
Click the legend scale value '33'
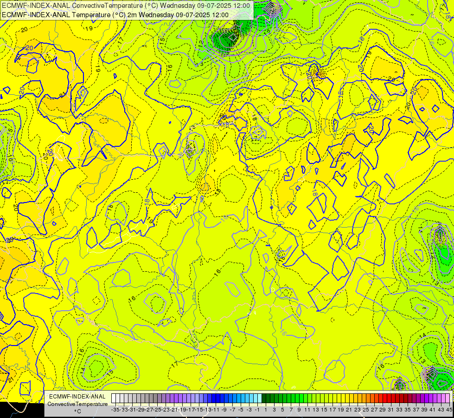click(x=400, y=410)
